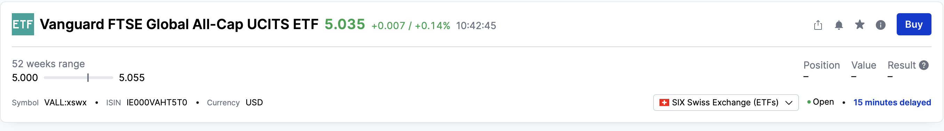The width and height of the screenshot is (944, 131).
Task: Click the Value column label
Action: [863, 65]
